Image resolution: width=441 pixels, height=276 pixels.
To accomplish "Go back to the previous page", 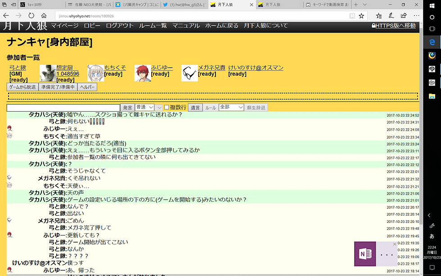I will click(6, 16).
